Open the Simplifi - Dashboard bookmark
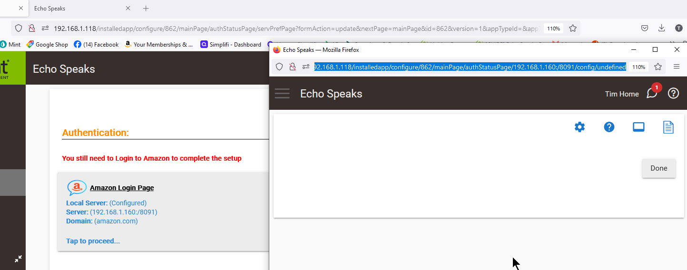This screenshot has height=270, width=687. point(231,44)
